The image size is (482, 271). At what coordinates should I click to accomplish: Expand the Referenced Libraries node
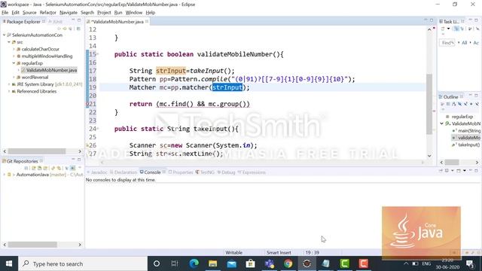[9, 91]
